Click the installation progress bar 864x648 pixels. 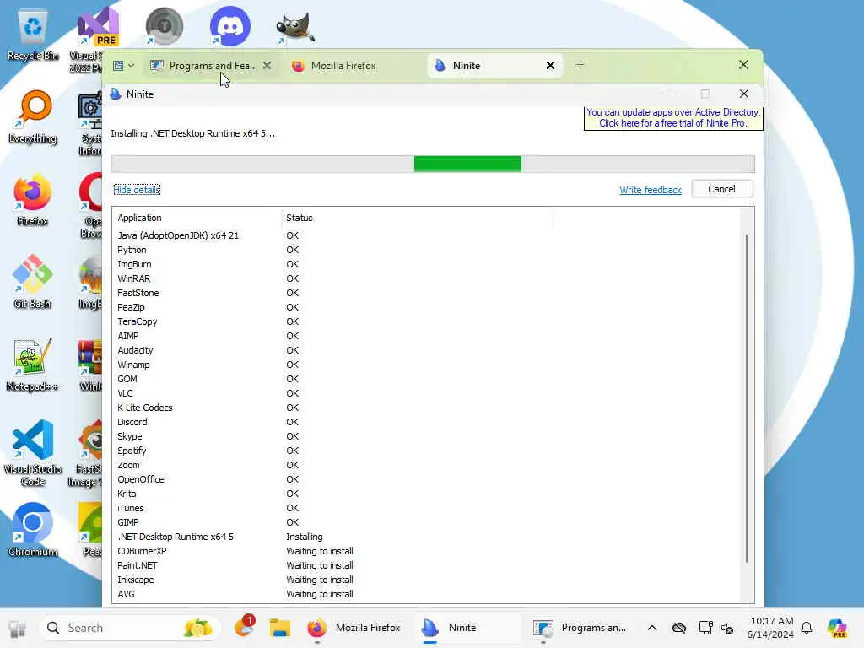pos(433,164)
